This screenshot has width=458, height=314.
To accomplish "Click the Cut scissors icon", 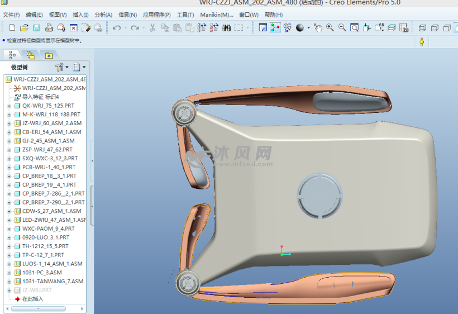I will [152, 27].
